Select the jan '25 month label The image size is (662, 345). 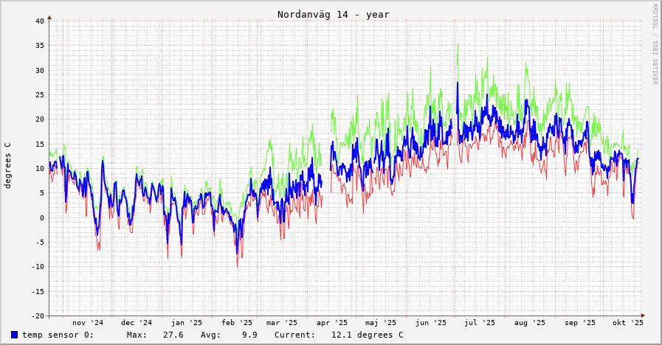pos(187,322)
